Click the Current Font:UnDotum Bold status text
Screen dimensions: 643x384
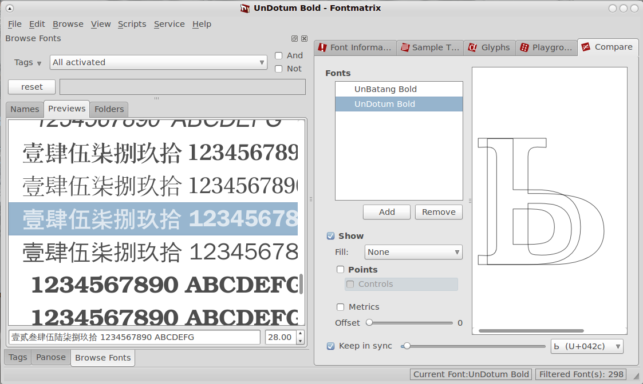(471, 374)
